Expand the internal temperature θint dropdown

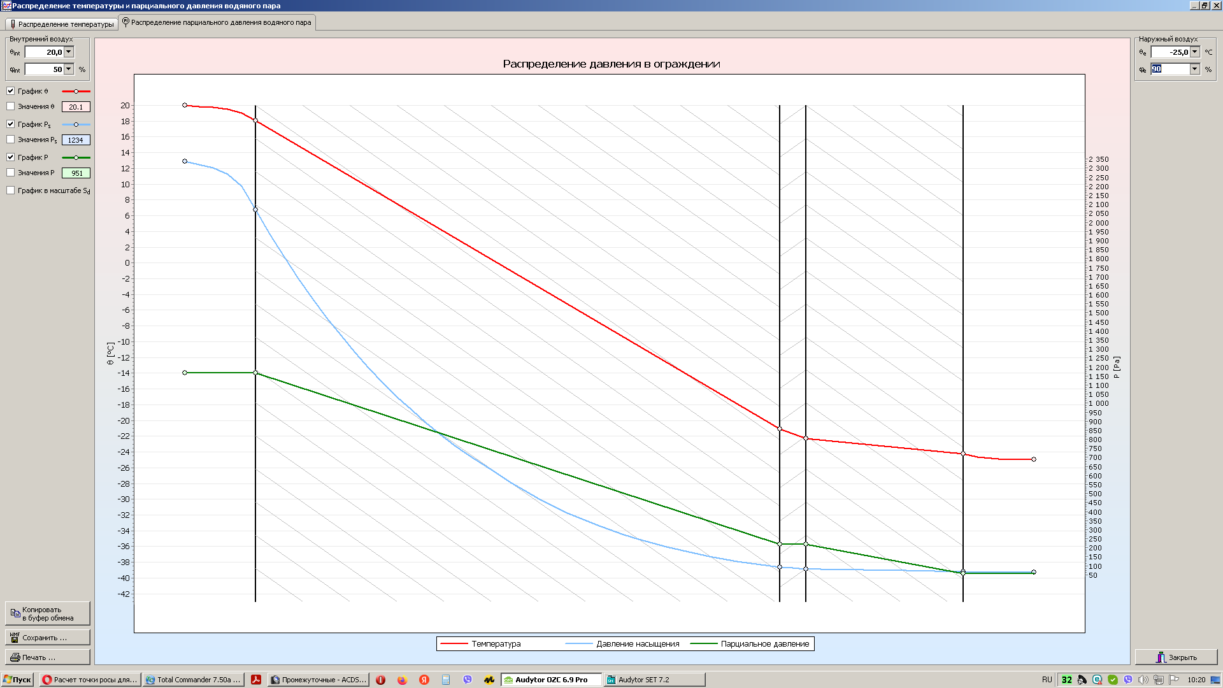pyautogui.click(x=69, y=52)
